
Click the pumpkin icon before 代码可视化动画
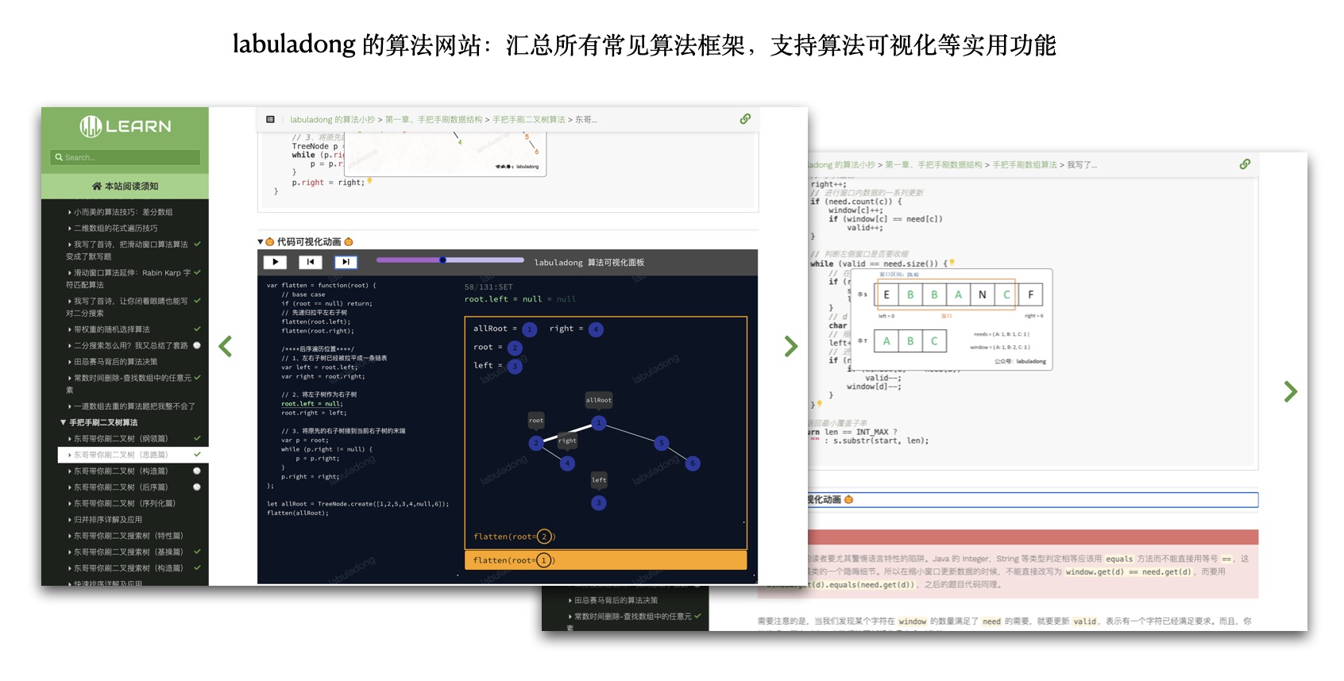[269, 242]
